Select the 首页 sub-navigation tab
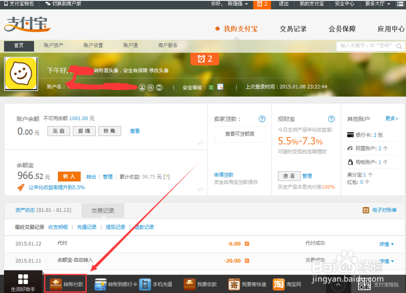406x293 pixels. click(19, 46)
